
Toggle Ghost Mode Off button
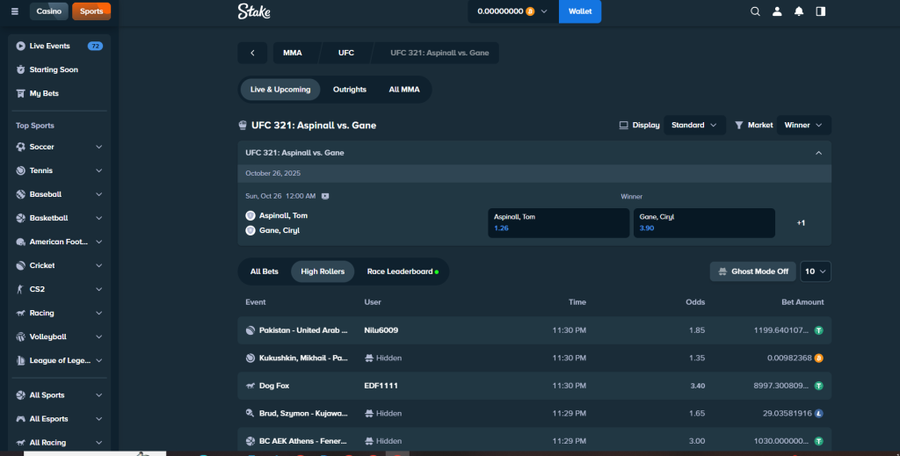pos(753,271)
